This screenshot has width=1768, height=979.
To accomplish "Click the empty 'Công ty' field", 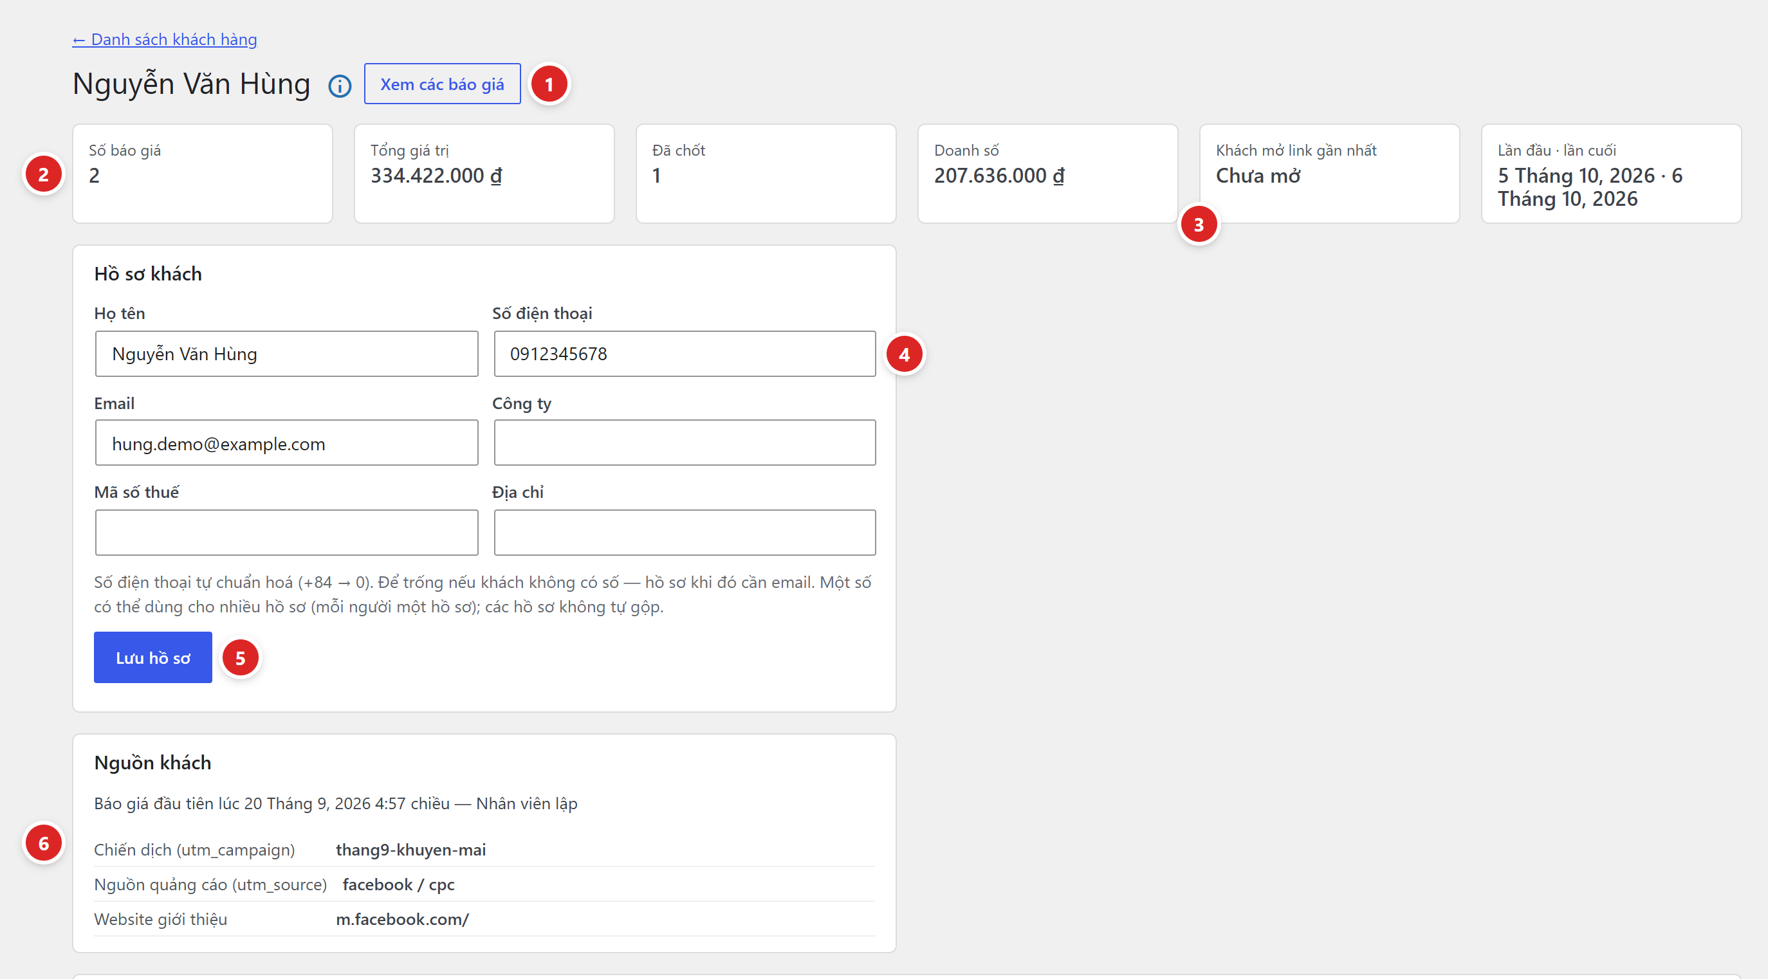I will click(685, 443).
